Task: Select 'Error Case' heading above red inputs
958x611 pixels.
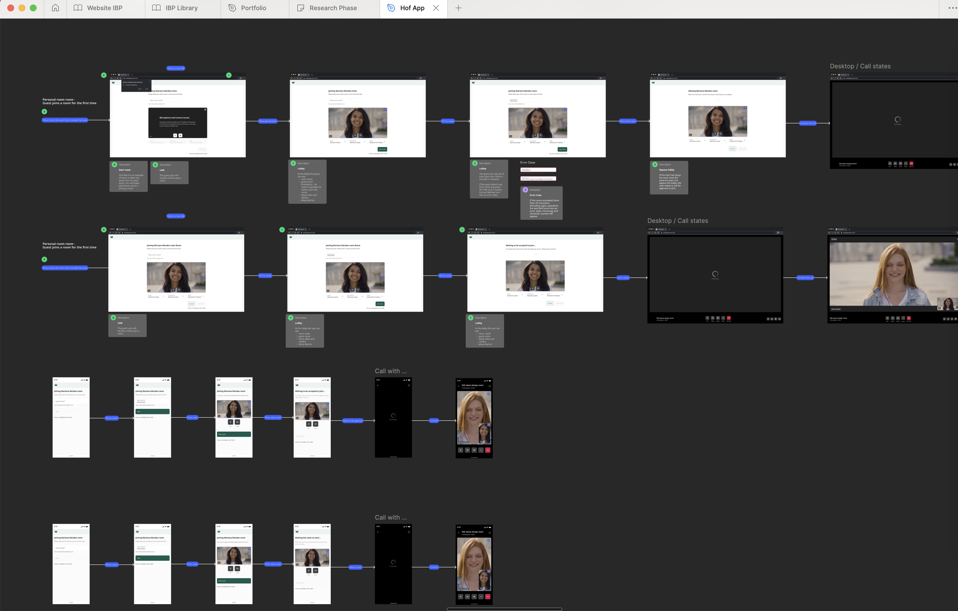Action: 528,163
